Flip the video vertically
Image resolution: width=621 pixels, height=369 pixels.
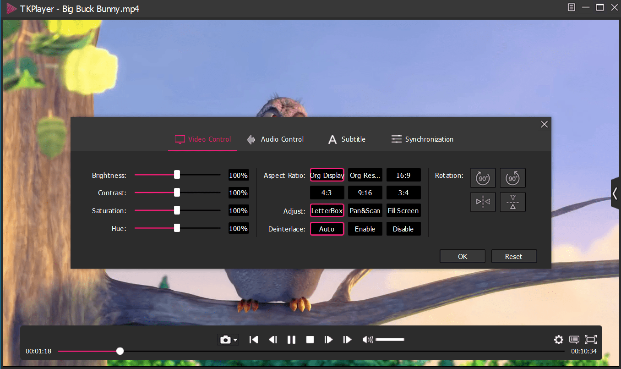point(512,202)
